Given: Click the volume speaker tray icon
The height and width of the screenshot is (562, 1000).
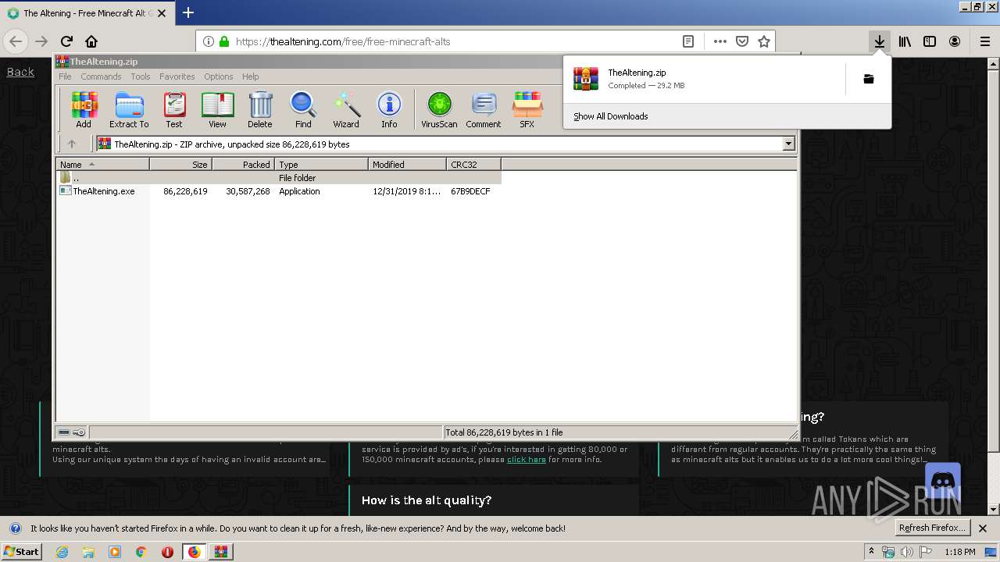Looking at the screenshot, I should [906, 552].
